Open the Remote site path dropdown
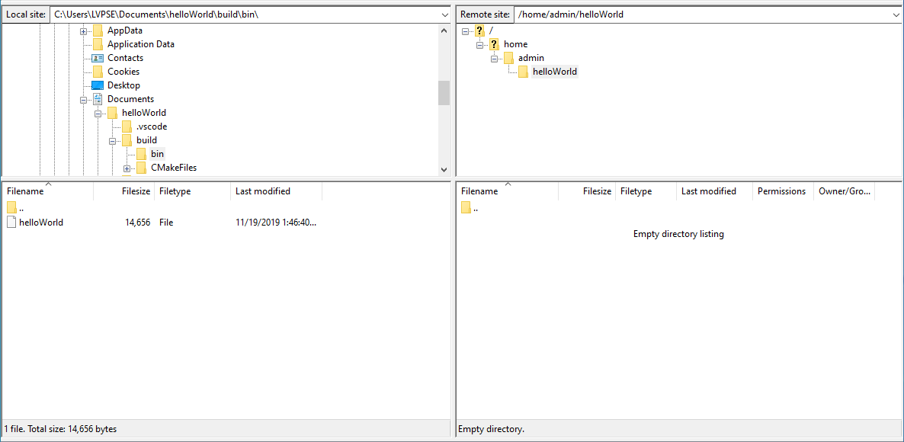Image resolution: width=904 pixels, height=442 pixels. 896,14
